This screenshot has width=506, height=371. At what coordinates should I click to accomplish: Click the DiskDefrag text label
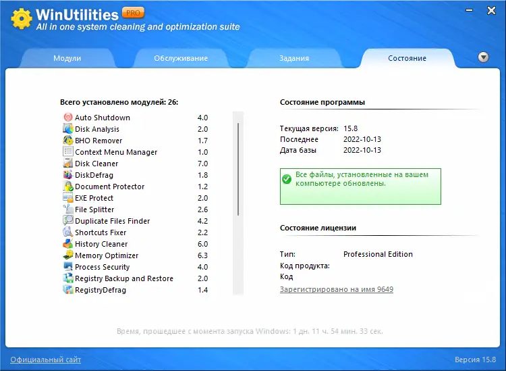94,175
